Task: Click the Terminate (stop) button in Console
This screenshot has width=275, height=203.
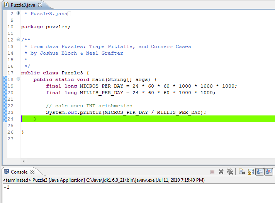Action: (x=212, y=172)
